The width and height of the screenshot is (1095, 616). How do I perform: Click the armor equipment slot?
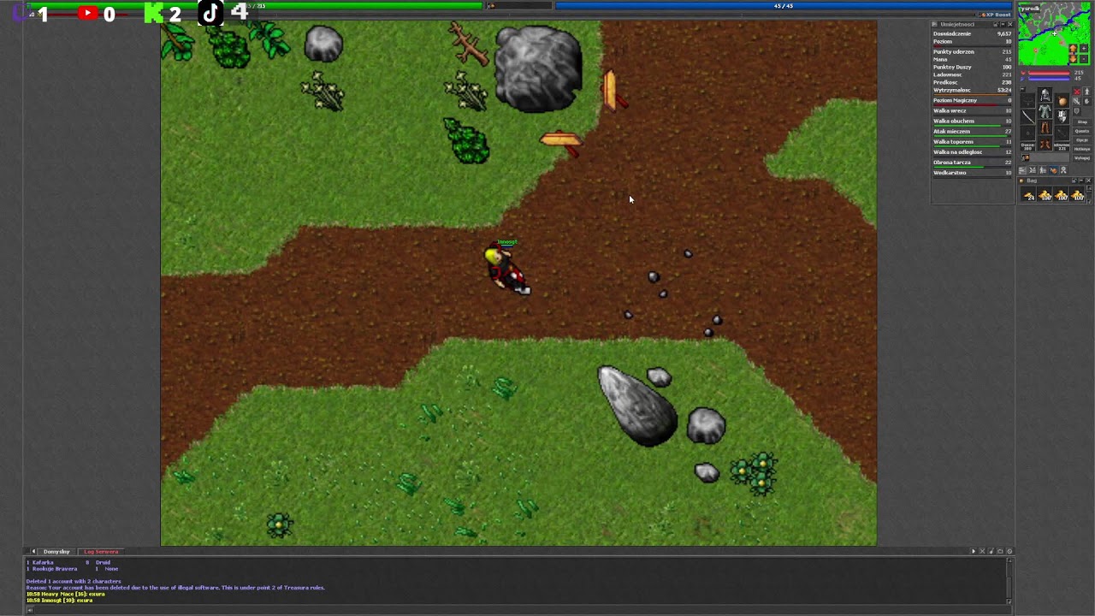click(1045, 110)
